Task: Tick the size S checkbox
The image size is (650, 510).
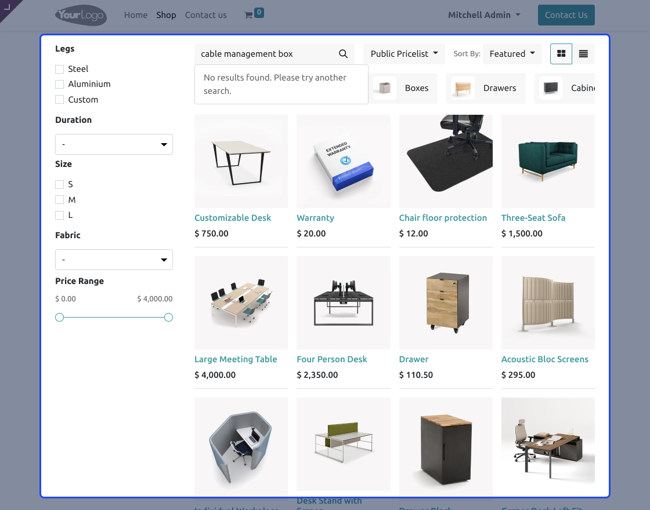Action: (60, 185)
